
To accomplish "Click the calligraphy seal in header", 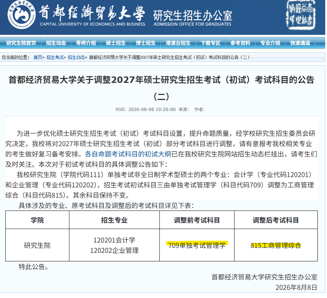I will coord(301,15).
